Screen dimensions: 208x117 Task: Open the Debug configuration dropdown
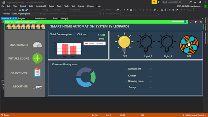pyautogui.click(x=47, y=10)
